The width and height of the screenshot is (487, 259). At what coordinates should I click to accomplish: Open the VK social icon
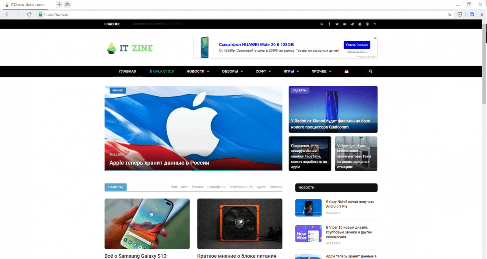tap(345, 24)
